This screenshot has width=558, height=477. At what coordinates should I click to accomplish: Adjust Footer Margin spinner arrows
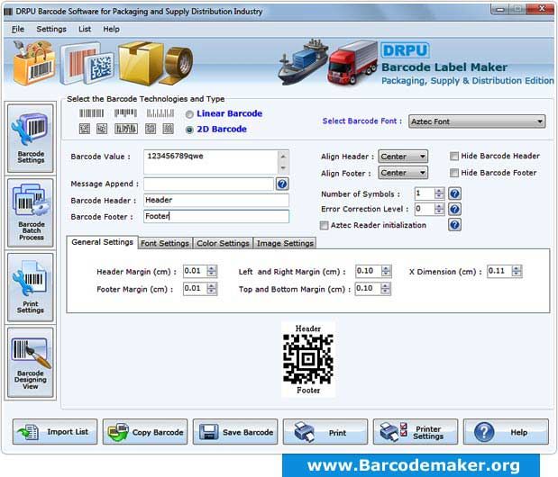212,289
